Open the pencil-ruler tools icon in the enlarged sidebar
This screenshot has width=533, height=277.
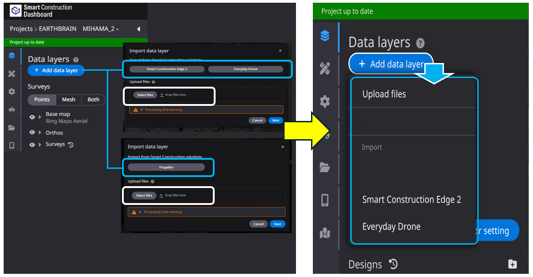coord(325,68)
